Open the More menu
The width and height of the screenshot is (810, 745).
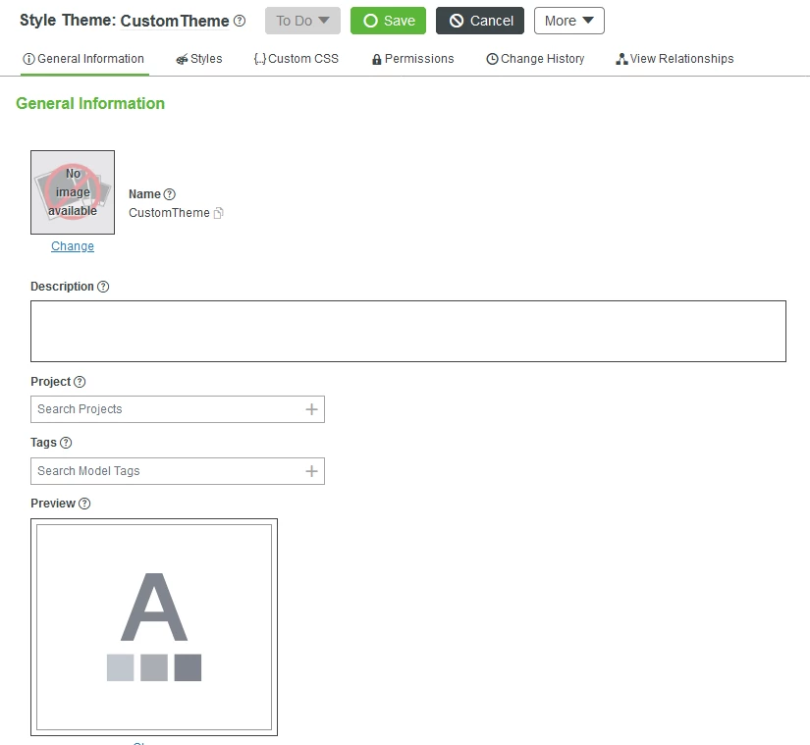coord(568,20)
